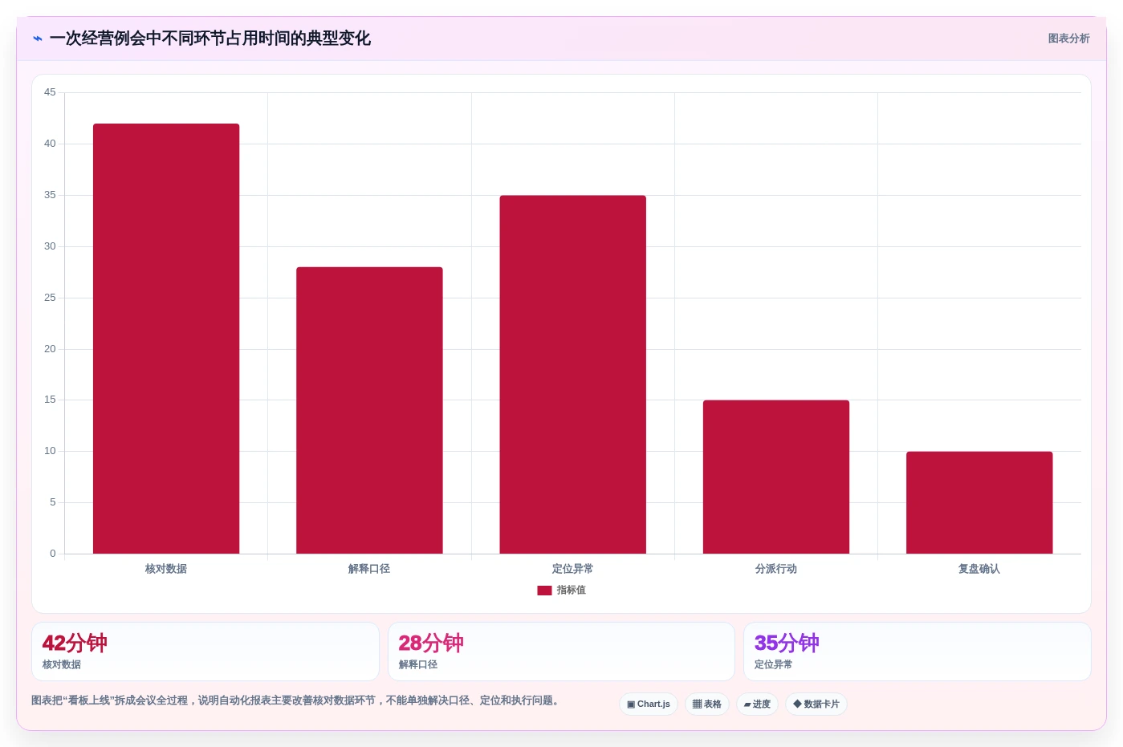
Task: Click the lightning icon beside the chart title
Action: 38,39
